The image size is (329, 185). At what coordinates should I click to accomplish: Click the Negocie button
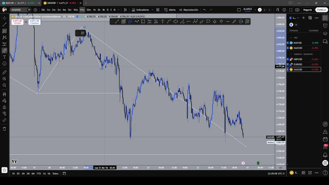point(307,10)
